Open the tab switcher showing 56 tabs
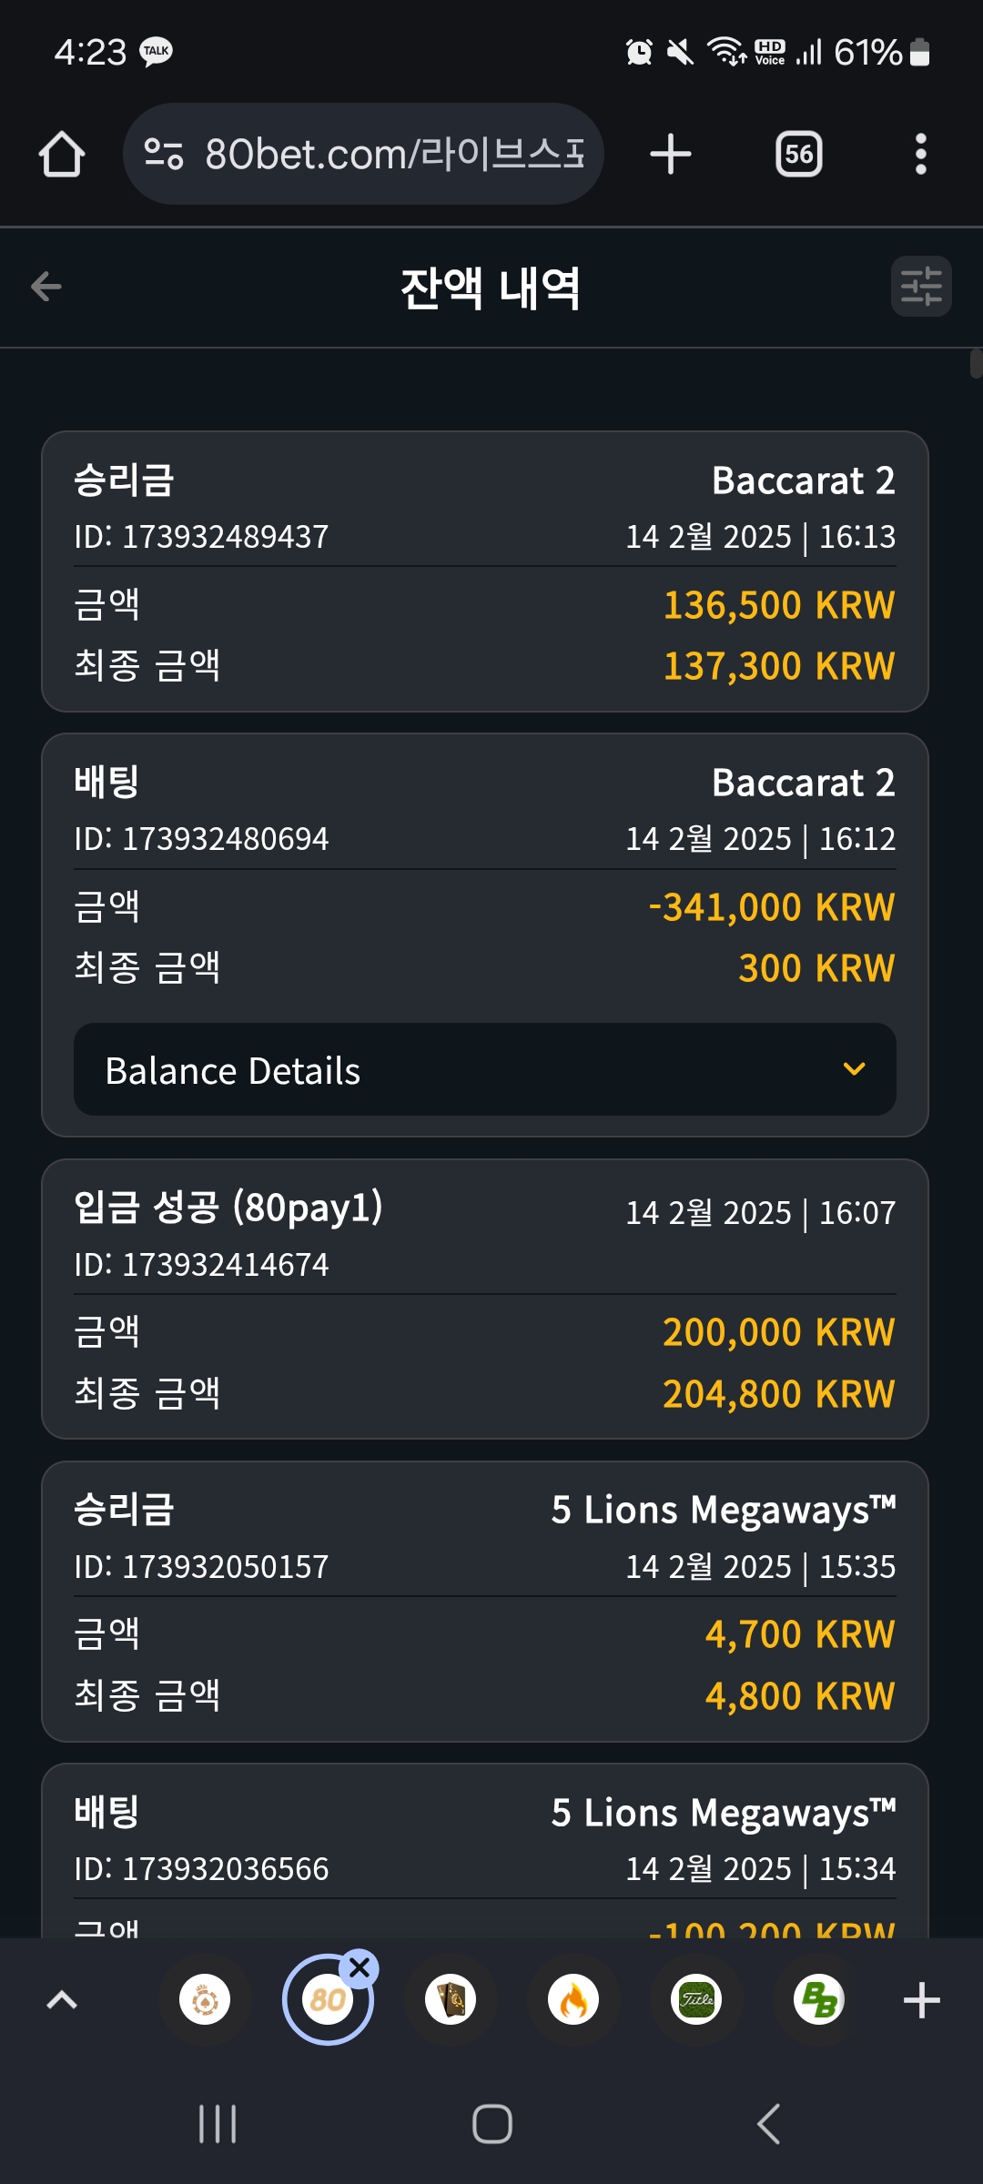983x2184 pixels. pyautogui.click(x=798, y=154)
